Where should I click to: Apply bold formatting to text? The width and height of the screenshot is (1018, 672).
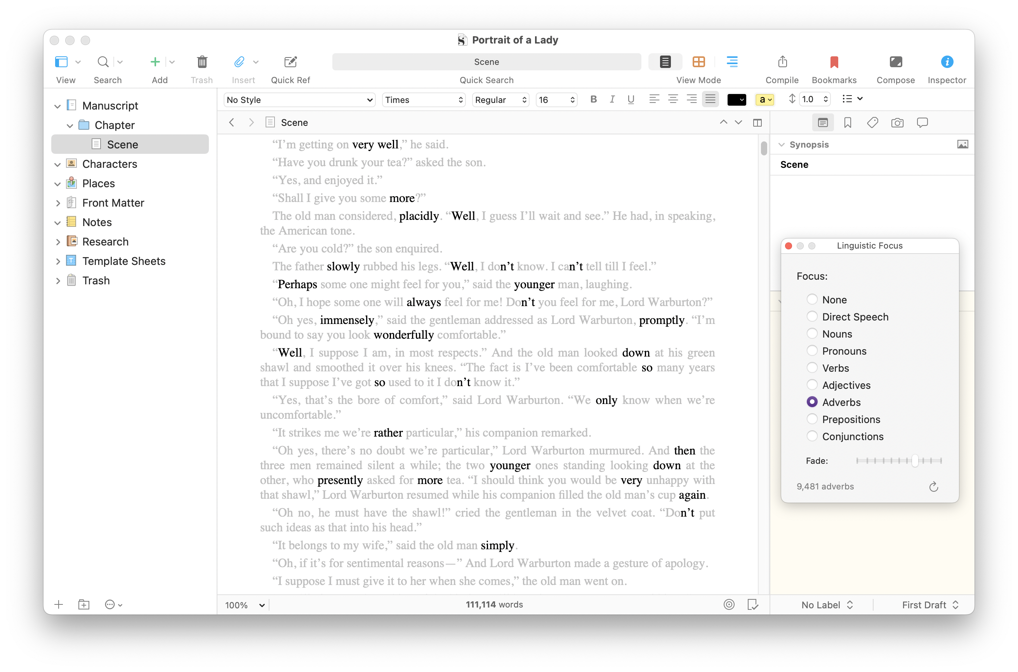pyautogui.click(x=593, y=99)
